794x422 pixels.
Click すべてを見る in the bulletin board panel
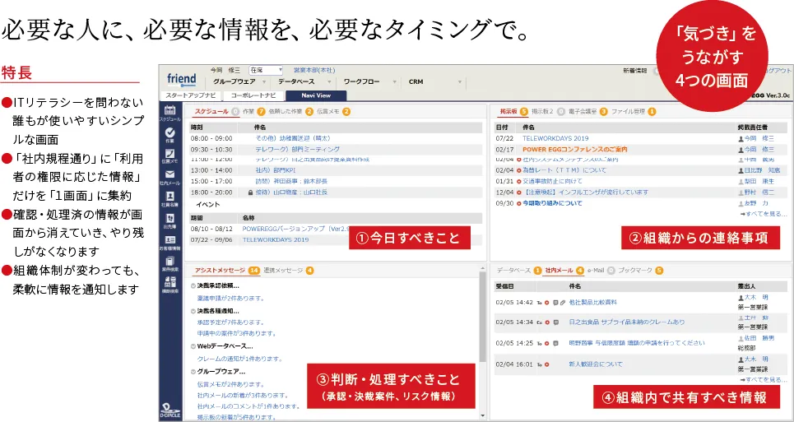click(763, 215)
